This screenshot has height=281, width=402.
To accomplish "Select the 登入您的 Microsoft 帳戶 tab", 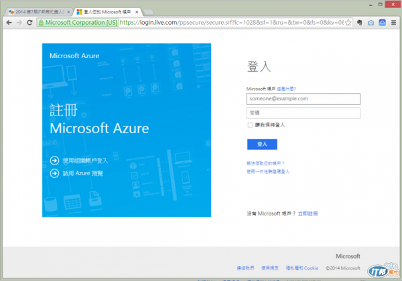I will tap(107, 12).
